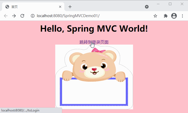This screenshot has height=113, width=188.
Task: Open the tab search dropdown arrow
Action: pyautogui.click(x=147, y=7)
